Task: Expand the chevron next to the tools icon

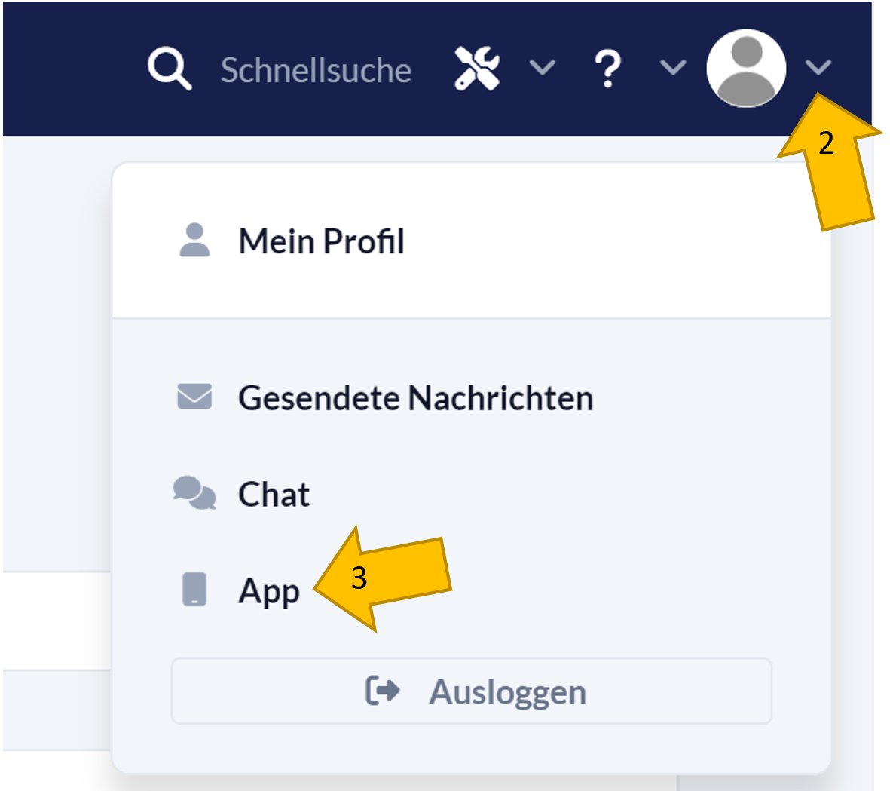Action: click(x=542, y=67)
